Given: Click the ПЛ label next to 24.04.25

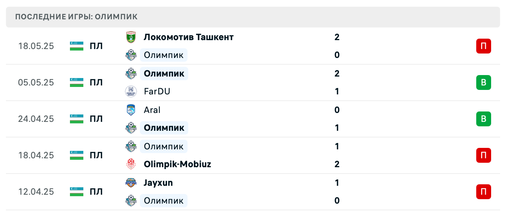Looking at the screenshot, I should pos(96,119).
